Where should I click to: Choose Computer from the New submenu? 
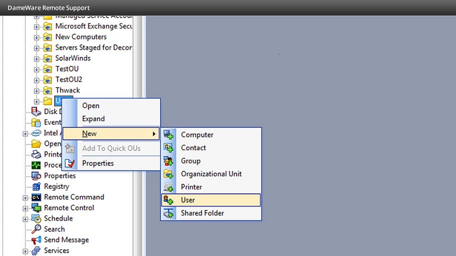(x=211, y=135)
